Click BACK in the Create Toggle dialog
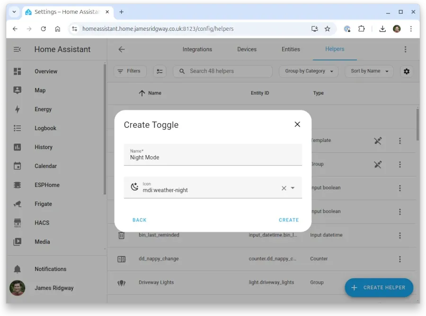The image size is (426, 316). point(139,220)
